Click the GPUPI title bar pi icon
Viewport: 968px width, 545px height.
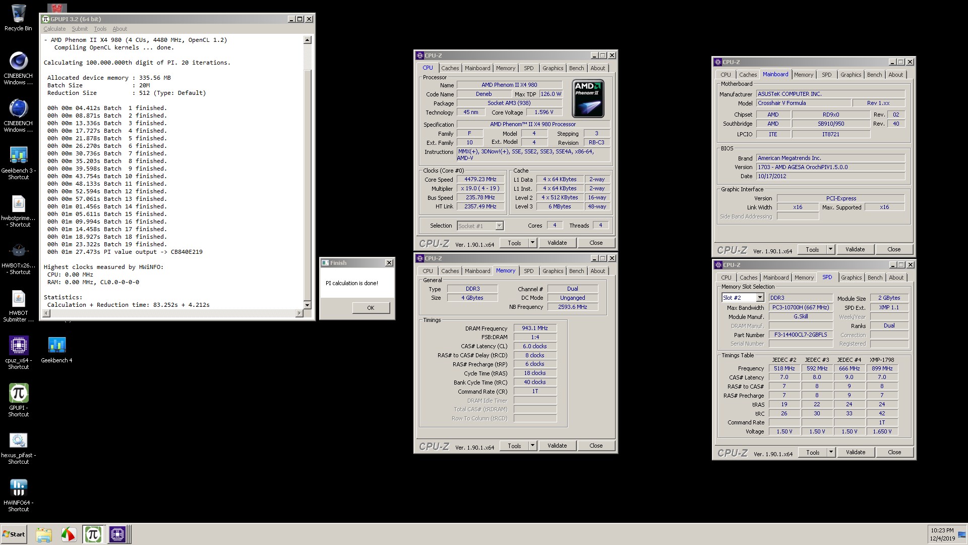click(46, 19)
